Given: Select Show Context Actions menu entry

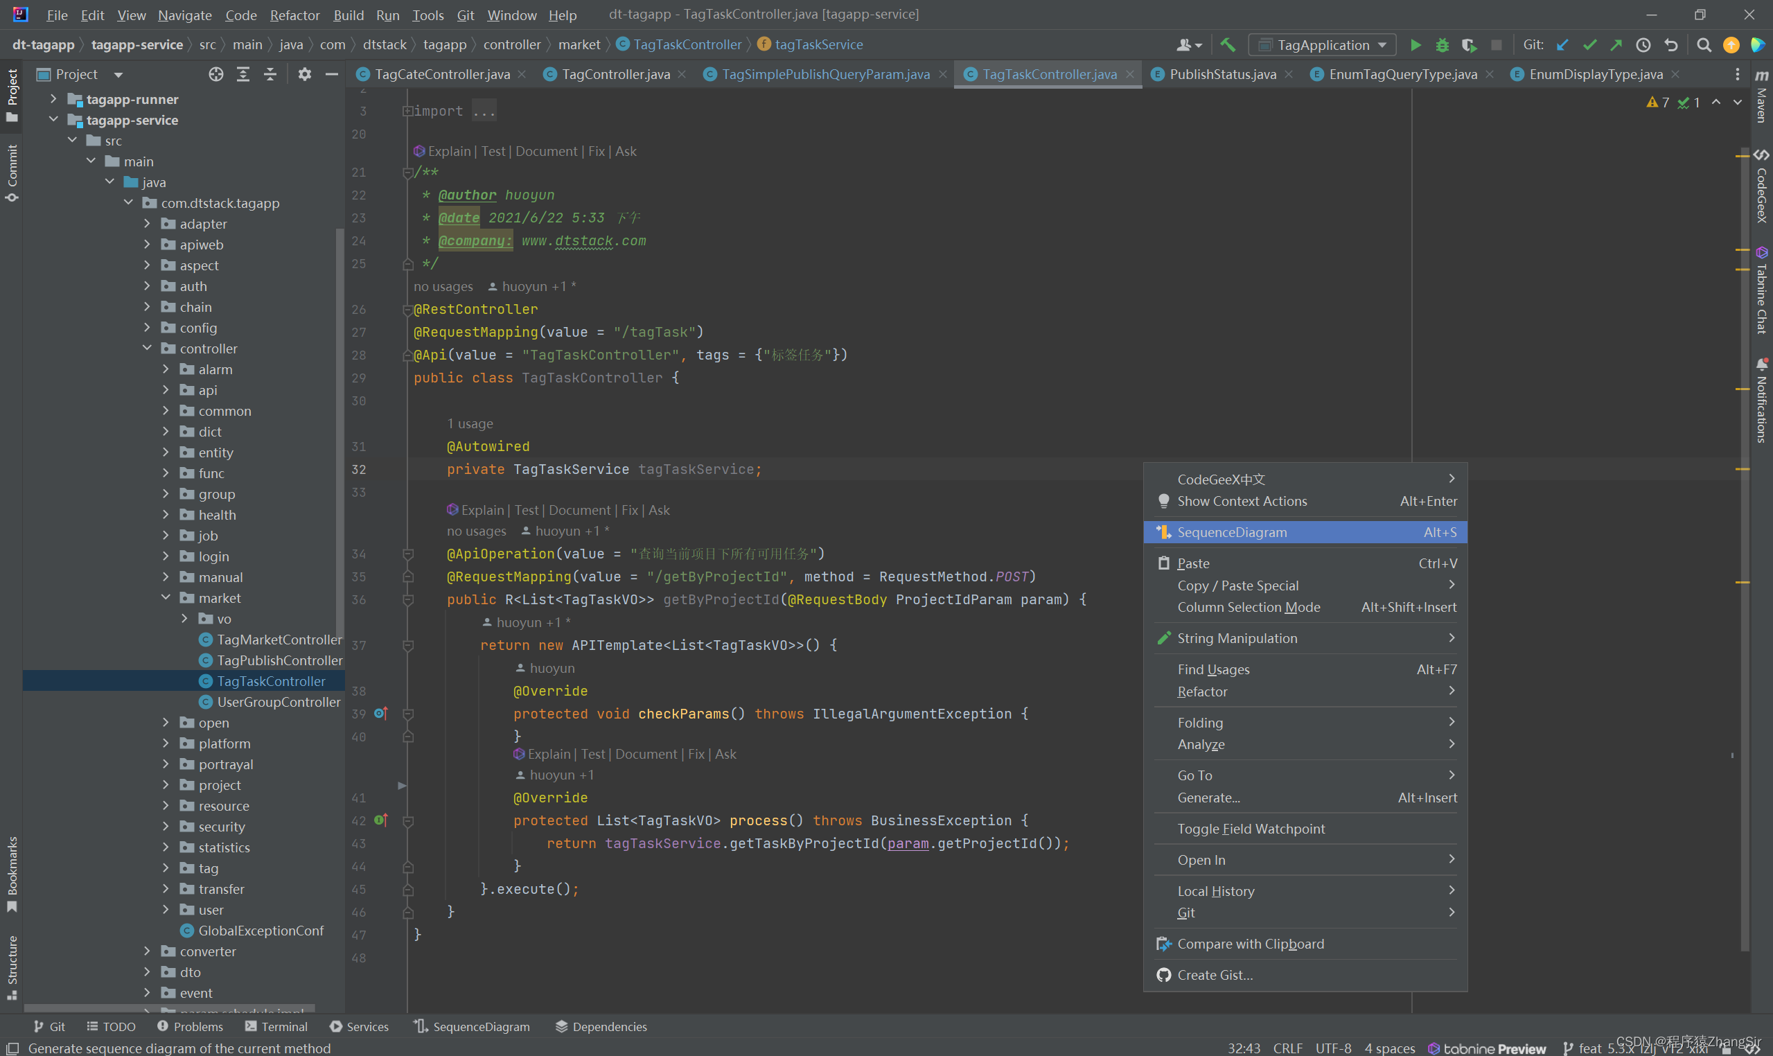Looking at the screenshot, I should 1305,501.
